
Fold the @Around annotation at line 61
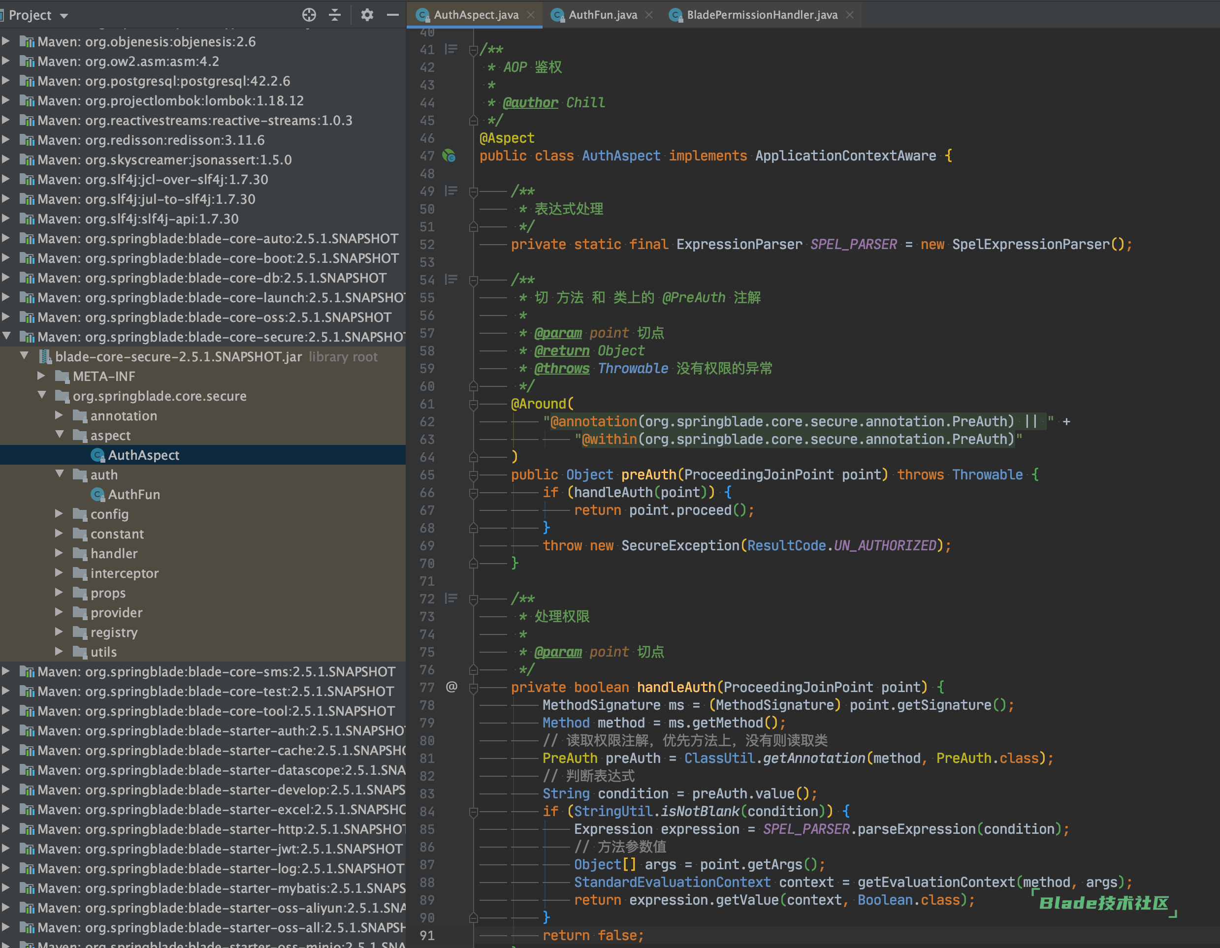473,405
